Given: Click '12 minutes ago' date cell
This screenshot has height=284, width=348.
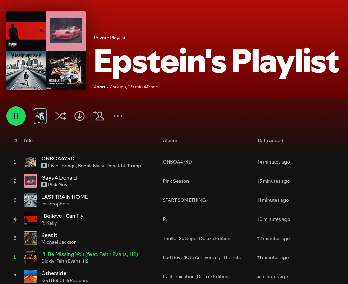Looking at the screenshot, I should (274, 238).
